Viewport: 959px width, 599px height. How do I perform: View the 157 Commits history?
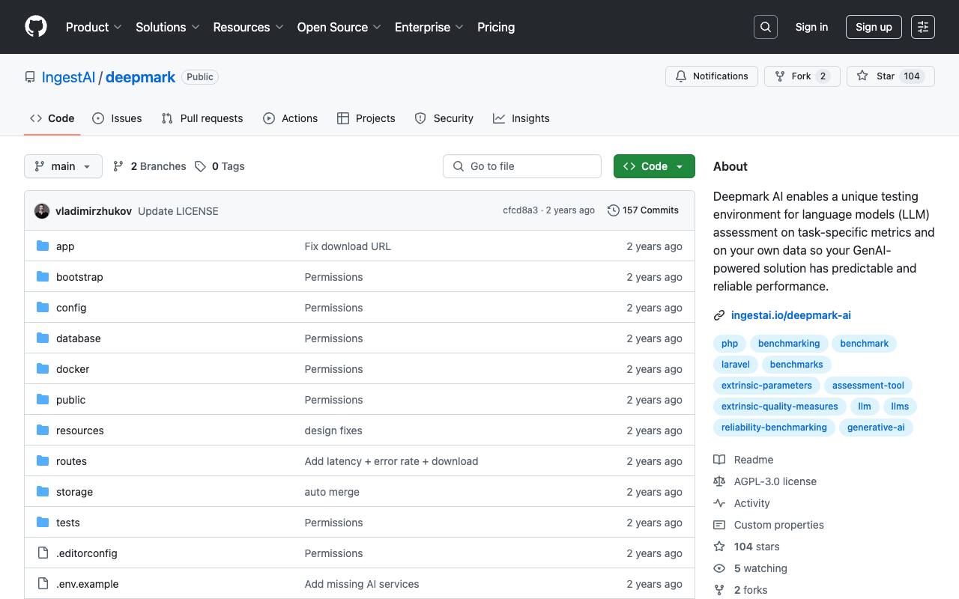[x=643, y=210]
